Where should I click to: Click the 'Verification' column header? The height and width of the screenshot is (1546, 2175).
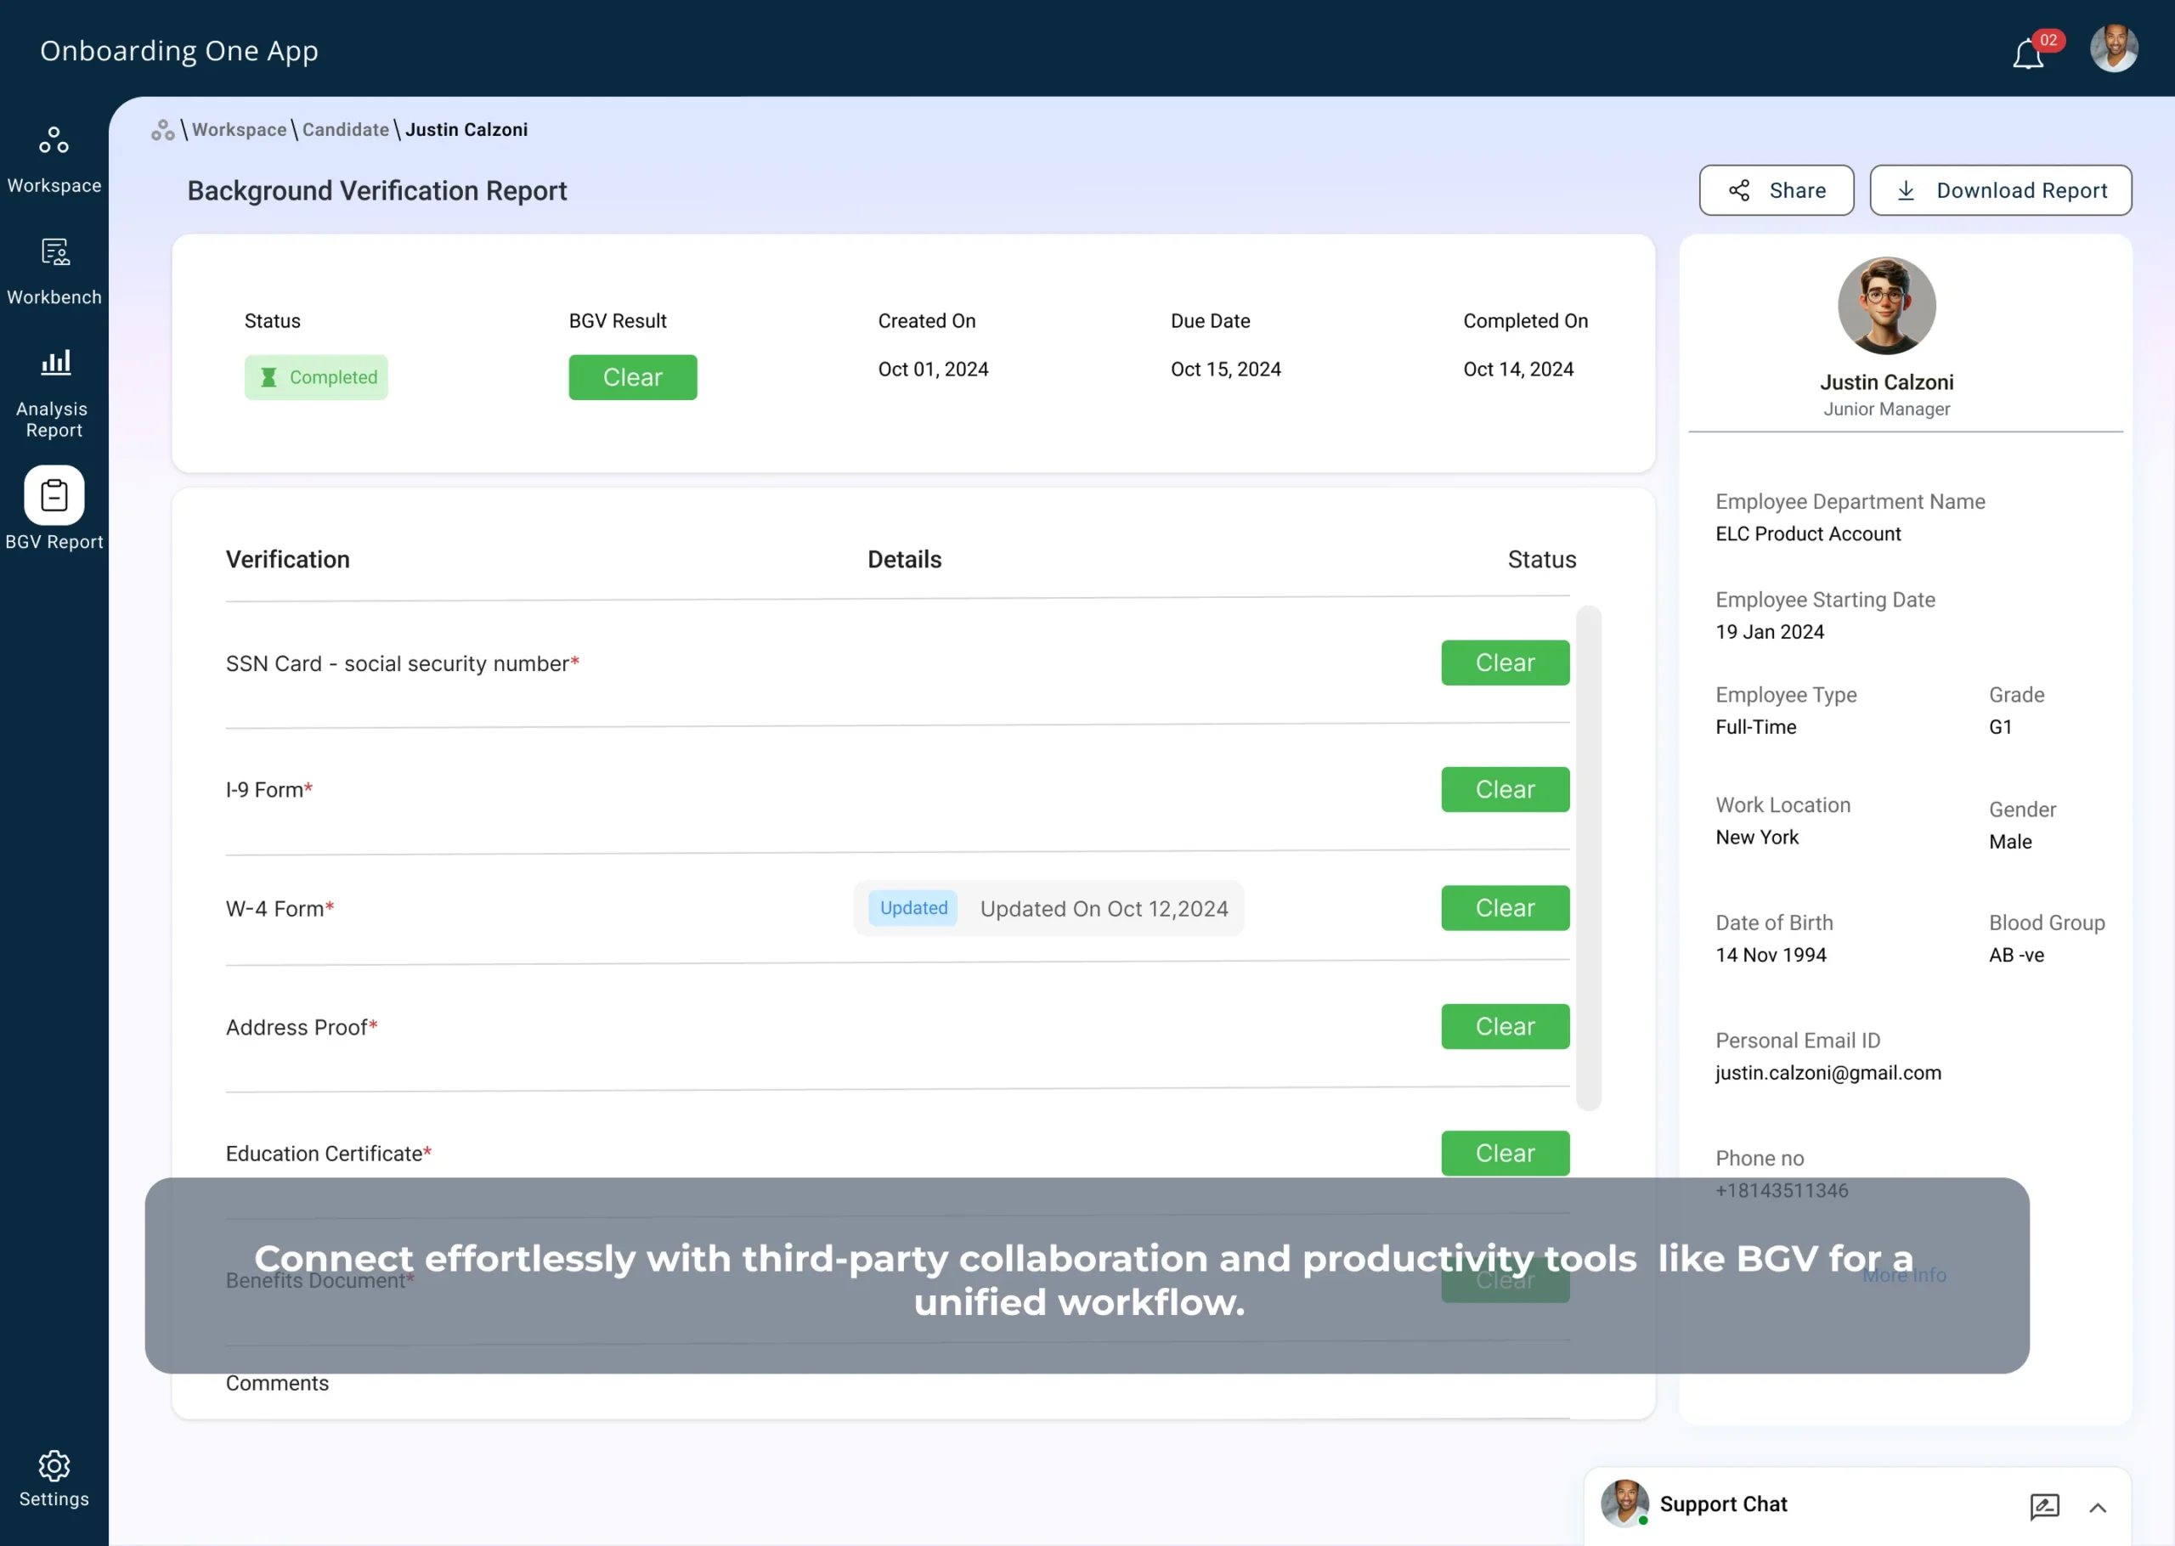(287, 560)
